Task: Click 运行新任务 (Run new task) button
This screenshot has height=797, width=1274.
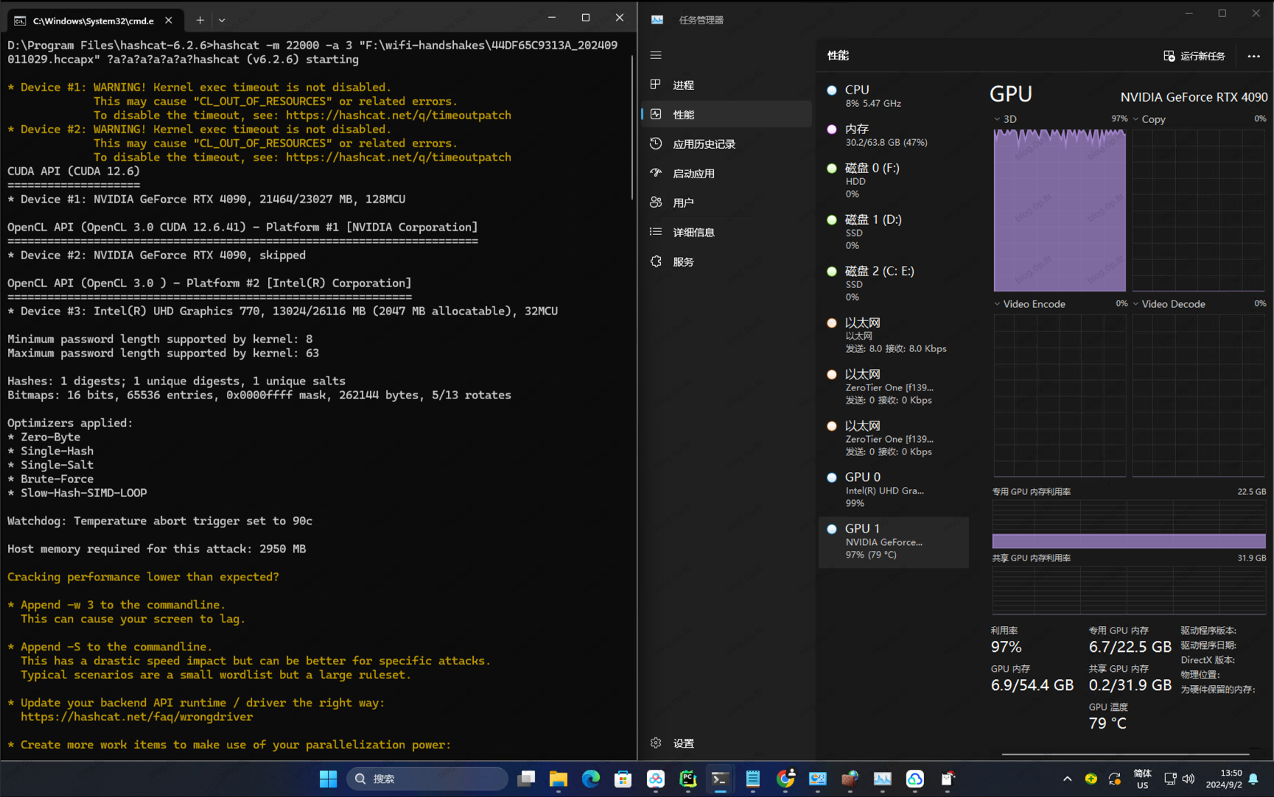Action: tap(1194, 56)
